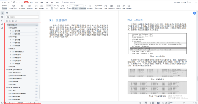Show the thumbnails sidebar panel

(x=2, y=17)
